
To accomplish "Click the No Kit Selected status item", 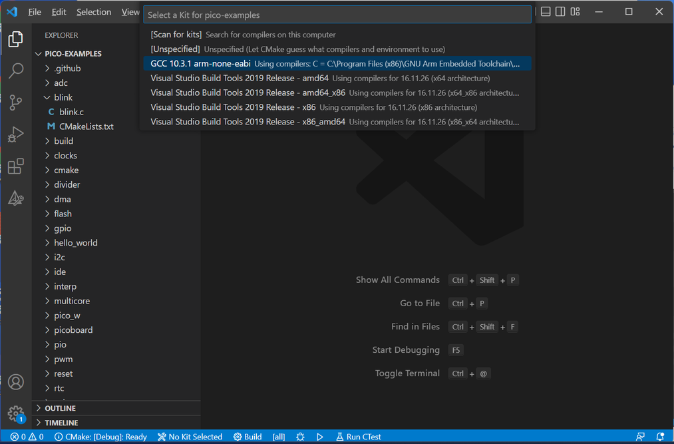I will click(190, 437).
